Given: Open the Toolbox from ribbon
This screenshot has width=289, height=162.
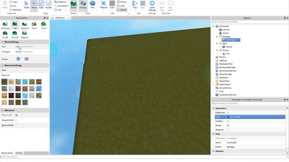Looking at the screenshot, I should pyautogui.click(x=83, y=5).
